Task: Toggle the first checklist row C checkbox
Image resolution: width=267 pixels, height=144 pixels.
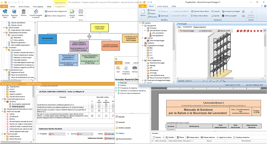Action: 92,105
